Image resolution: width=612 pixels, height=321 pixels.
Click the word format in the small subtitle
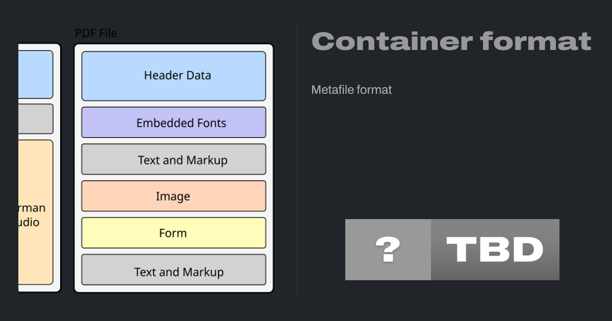(374, 90)
